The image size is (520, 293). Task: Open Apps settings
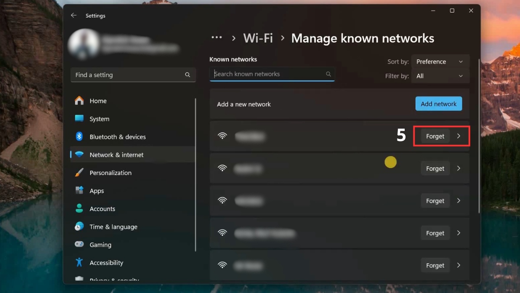point(133,191)
